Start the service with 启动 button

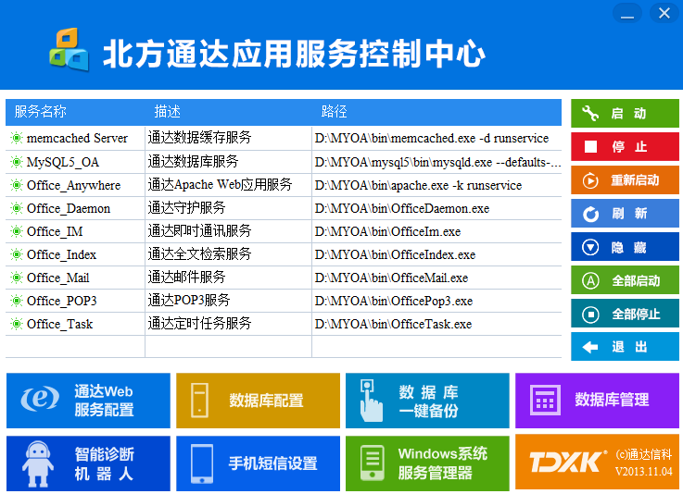[x=625, y=113]
